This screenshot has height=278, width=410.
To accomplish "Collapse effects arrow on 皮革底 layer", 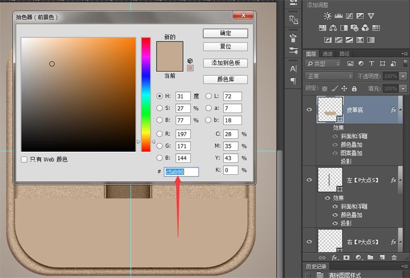I will tap(400, 110).
